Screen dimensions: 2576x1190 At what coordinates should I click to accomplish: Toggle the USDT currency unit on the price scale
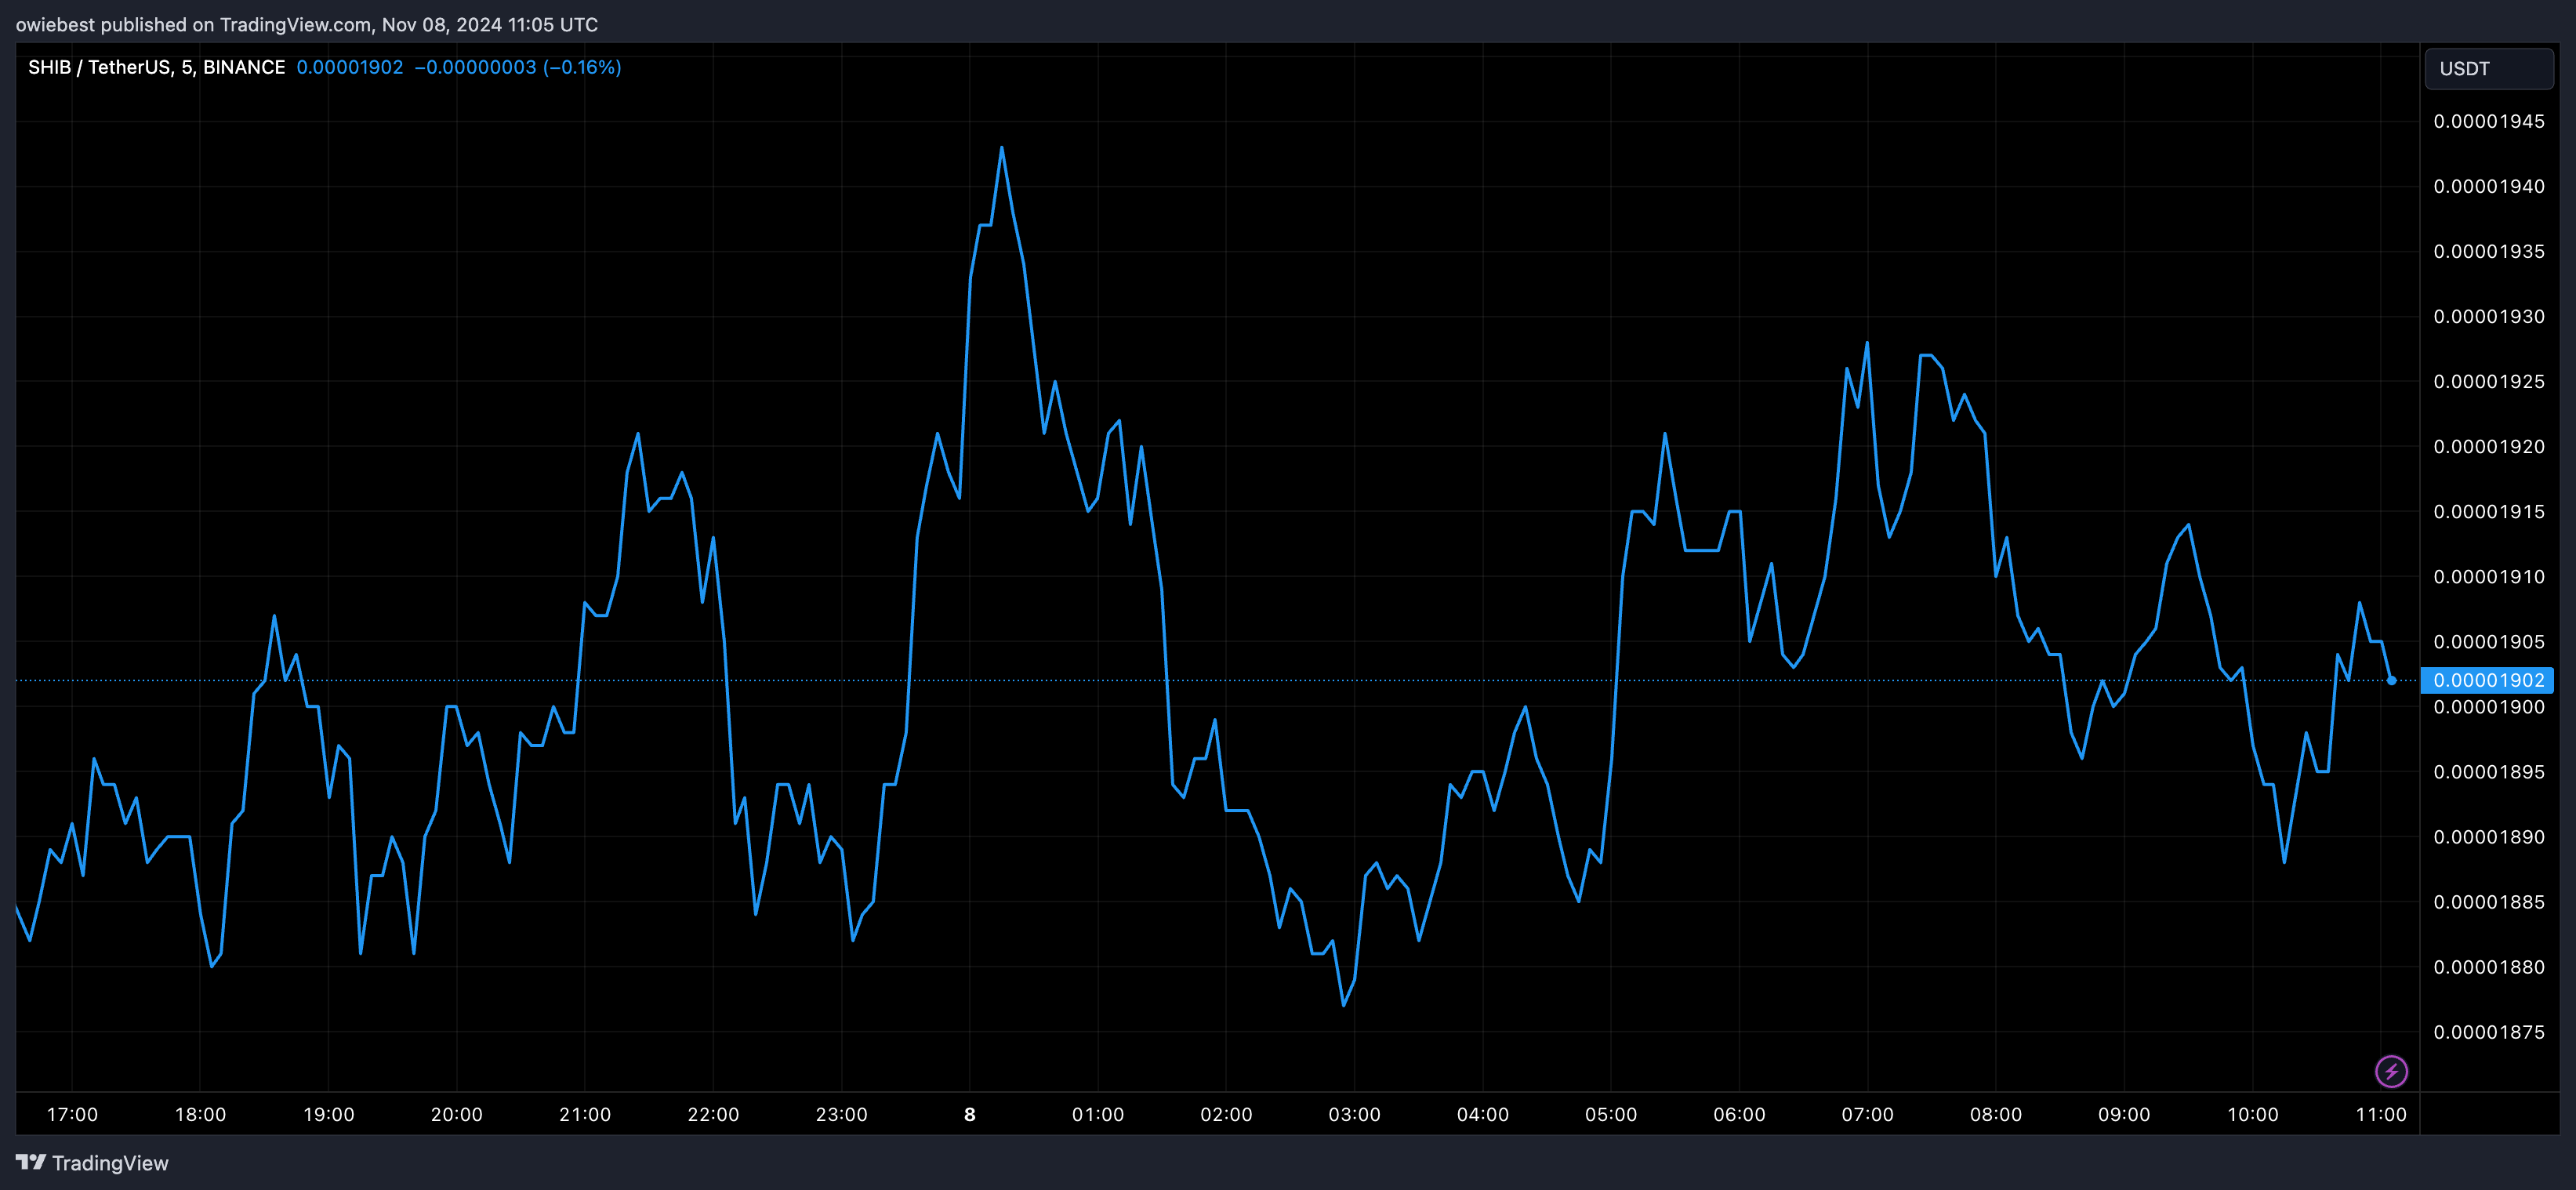(x=2489, y=68)
